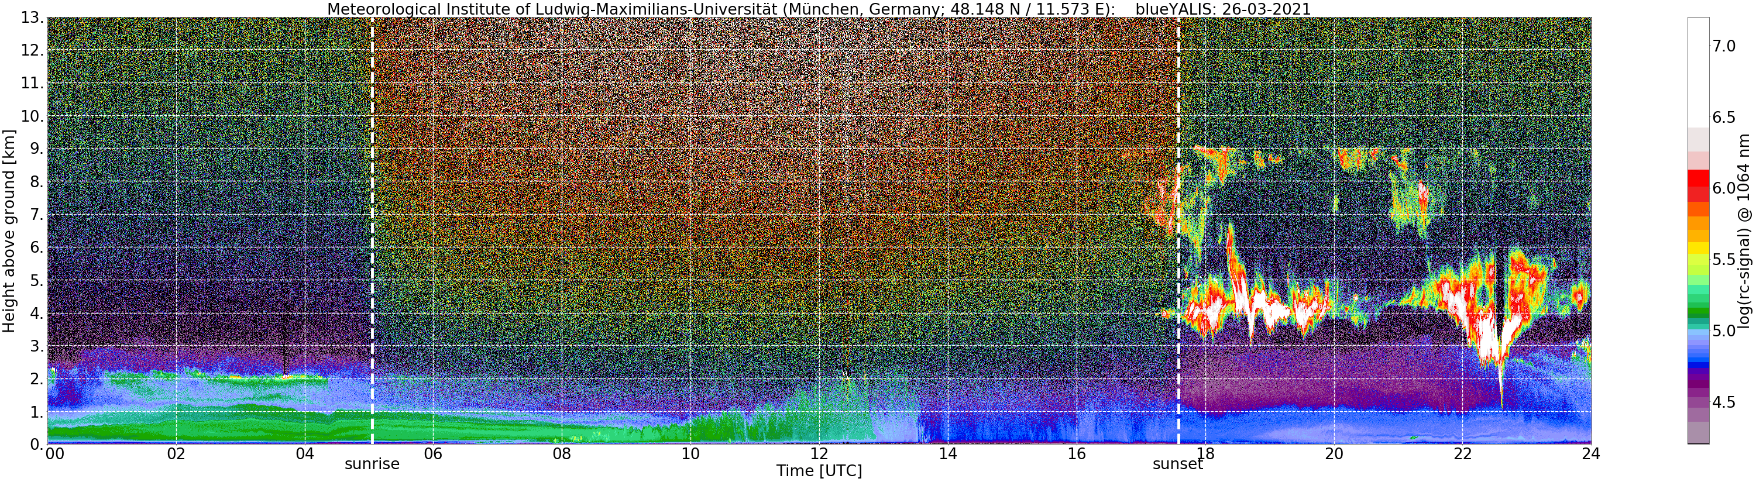Click the '06' time tick label
Image resolution: width=1756 pixels, height=482 pixels.
433,453
